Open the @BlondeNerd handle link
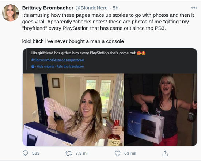 (x=91, y=8)
